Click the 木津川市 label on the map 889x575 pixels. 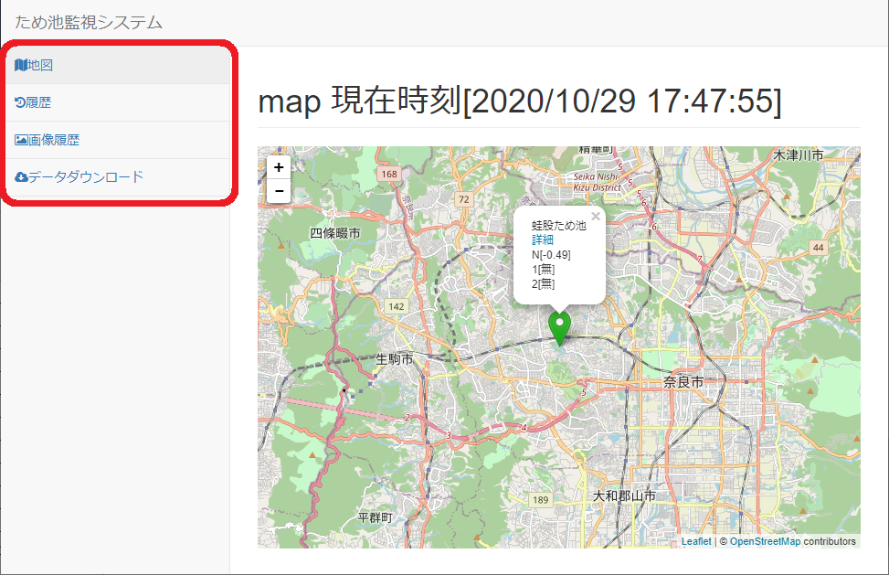click(x=799, y=155)
